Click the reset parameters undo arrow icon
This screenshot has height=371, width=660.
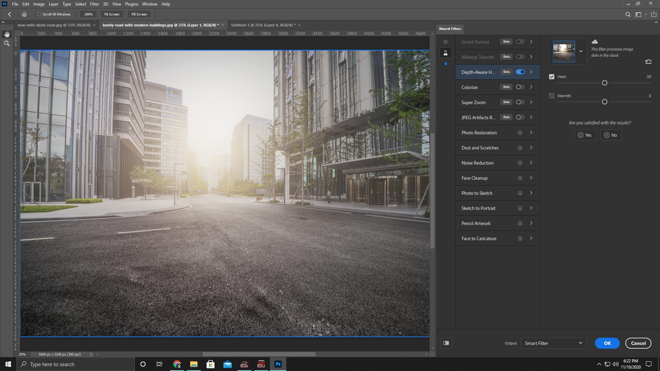[x=648, y=62]
